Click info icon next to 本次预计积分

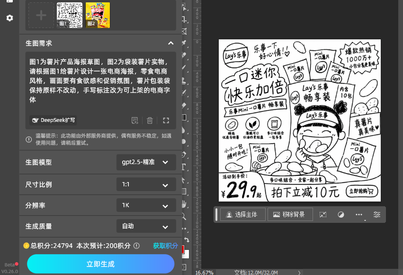(x=136, y=246)
